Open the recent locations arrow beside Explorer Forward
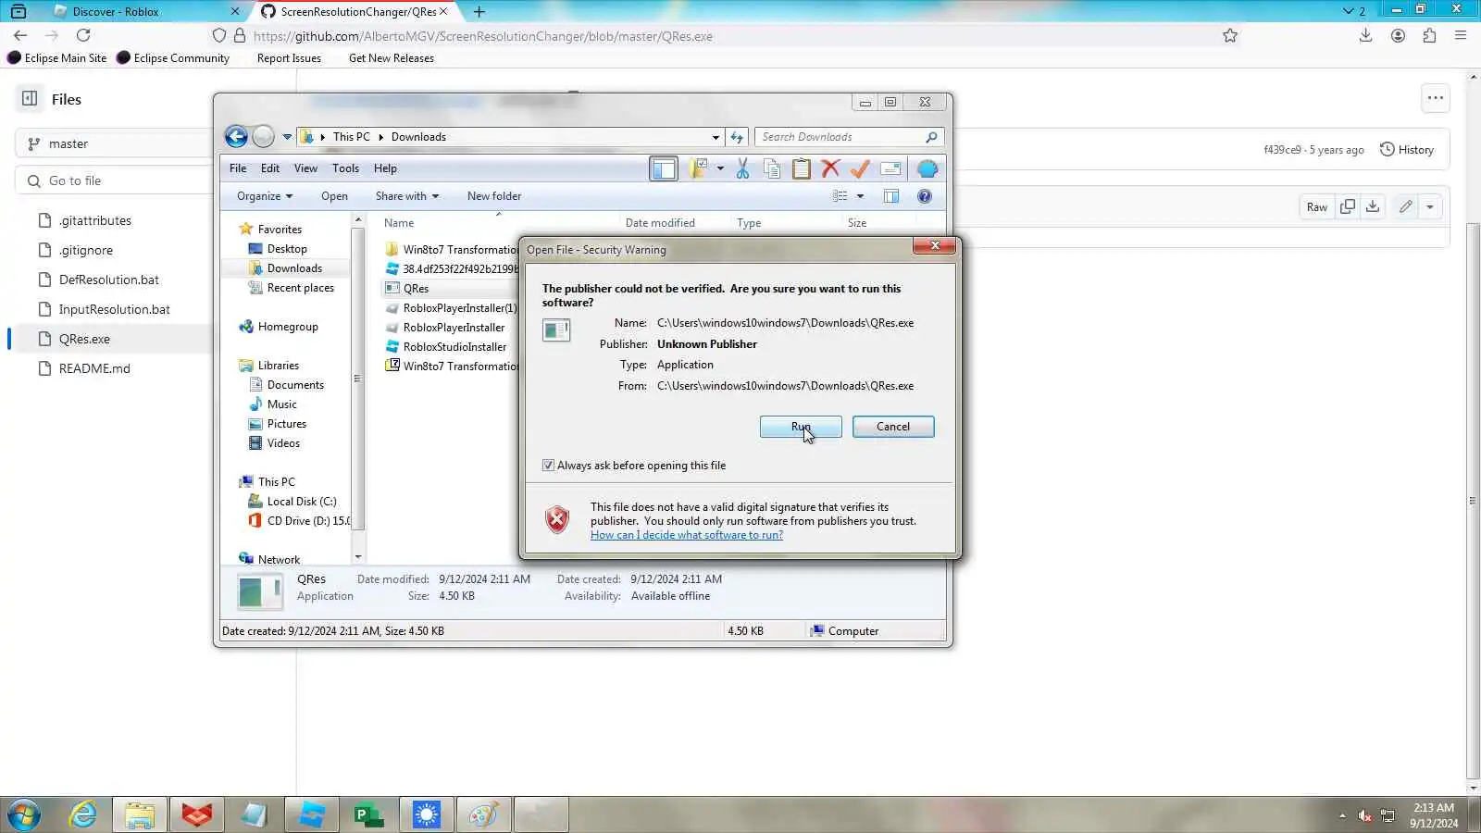This screenshot has width=1481, height=833. coord(287,137)
